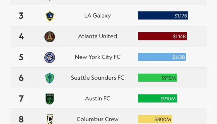Image resolution: width=217 pixels, height=124 pixels.
Task: Select the Columbus Crew team name
Action: point(98,119)
